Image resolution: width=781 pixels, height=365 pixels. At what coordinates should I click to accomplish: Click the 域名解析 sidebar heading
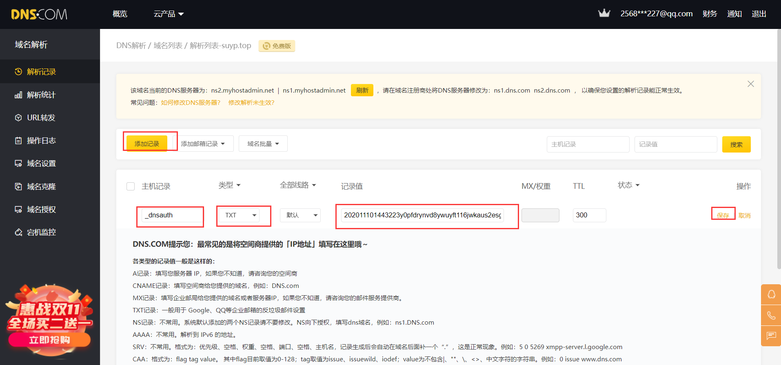point(31,44)
